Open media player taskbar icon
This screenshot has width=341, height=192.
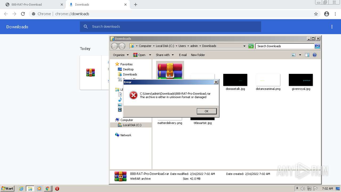[x=39, y=189]
